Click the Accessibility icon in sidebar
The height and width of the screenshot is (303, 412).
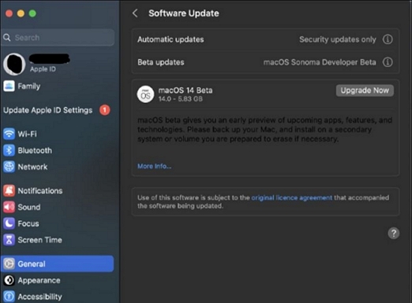tap(9, 297)
